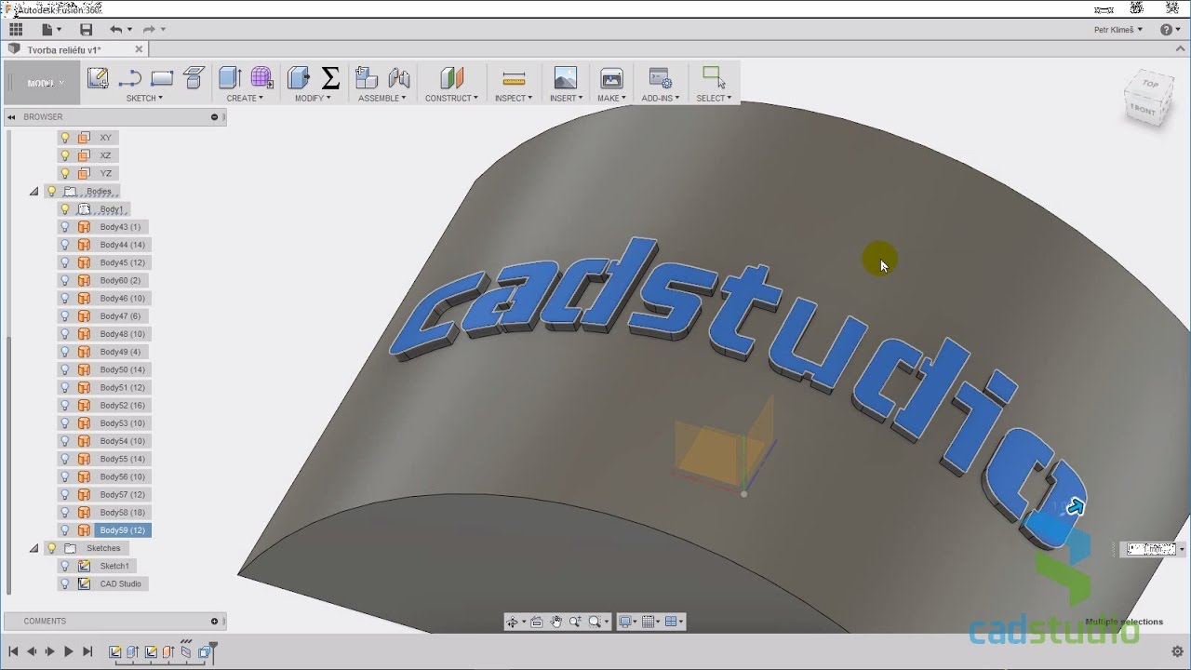This screenshot has height=670, width=1191.
Task: Open the Viewports layout dropdown
Action: point(675,622)
